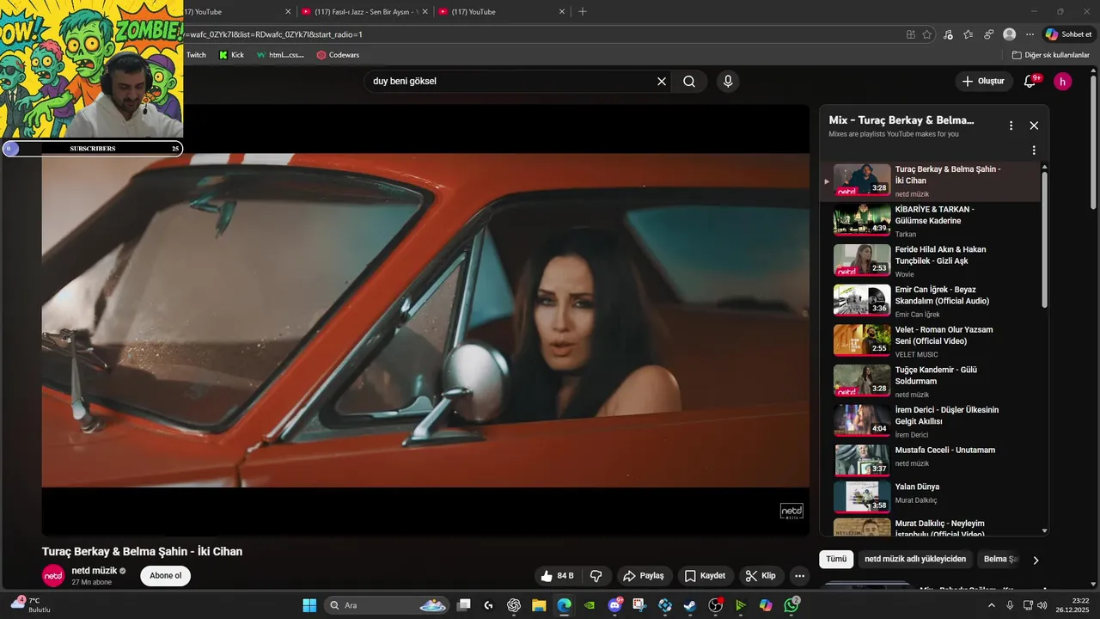1100x619 pixels.
Task: Open OBS Studio from the taskbar
Action: coord(715,605)
